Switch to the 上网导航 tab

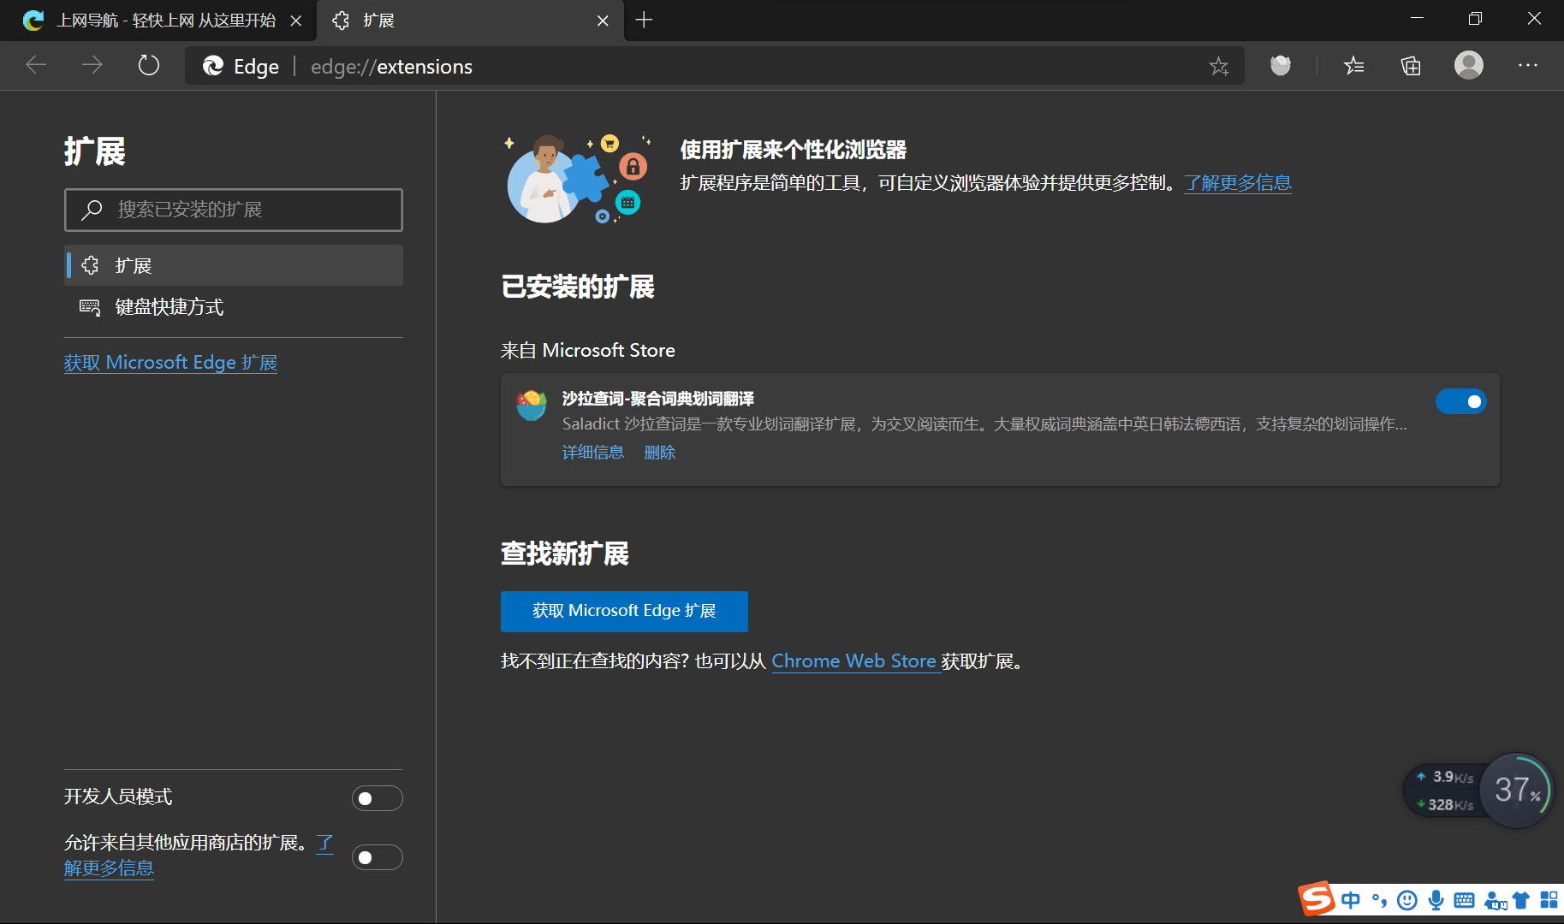pyautogui.click(x=158, y=21)
